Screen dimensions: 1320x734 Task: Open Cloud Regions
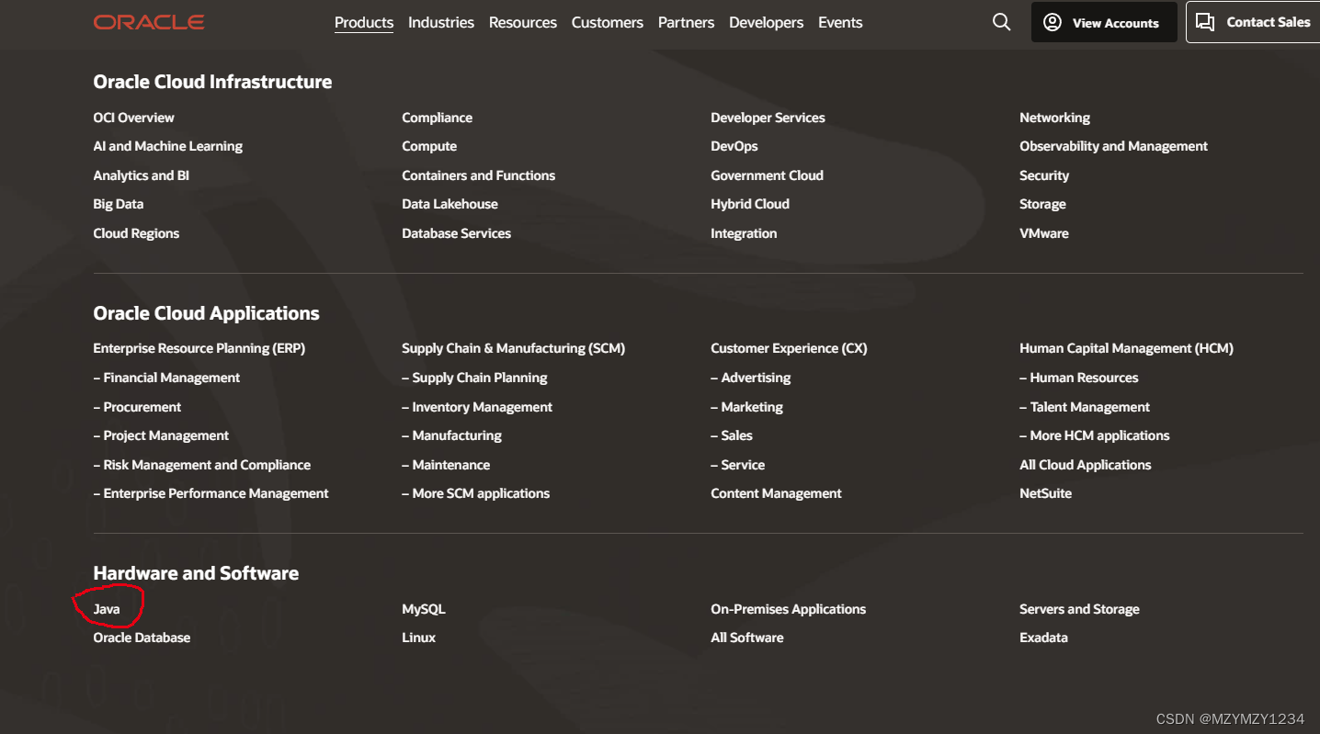click(136, 233)
